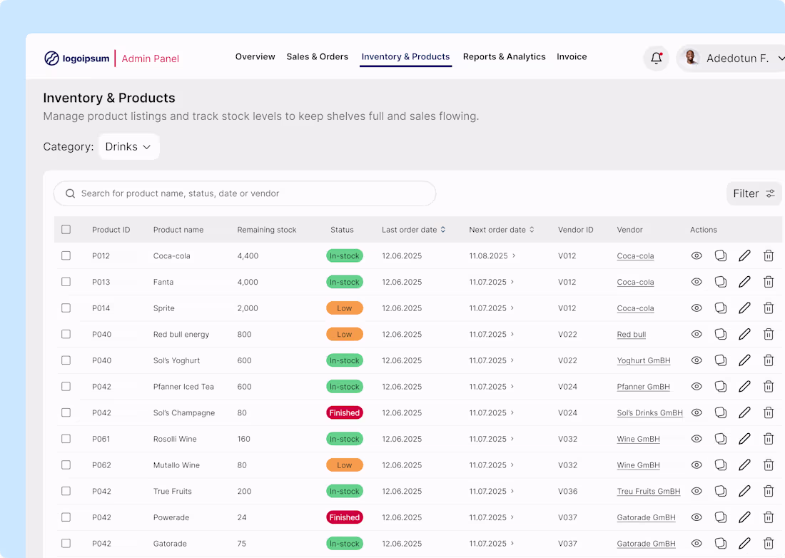The width and height of the screenshot is (785, 558).
Task: Preview Sol's Champagne with the eye icon
Action: (697, 412)
